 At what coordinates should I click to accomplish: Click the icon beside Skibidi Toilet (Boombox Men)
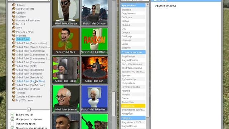(14, 43)
